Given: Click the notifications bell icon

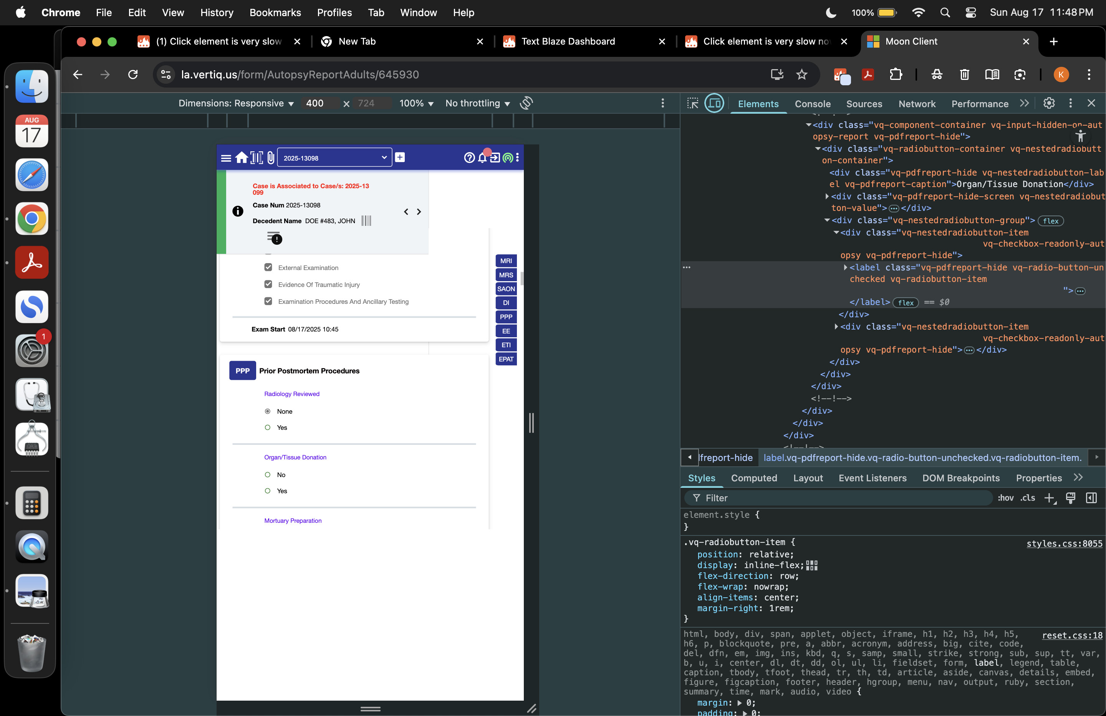Looking at the screenshot, I should coord(482,158).
